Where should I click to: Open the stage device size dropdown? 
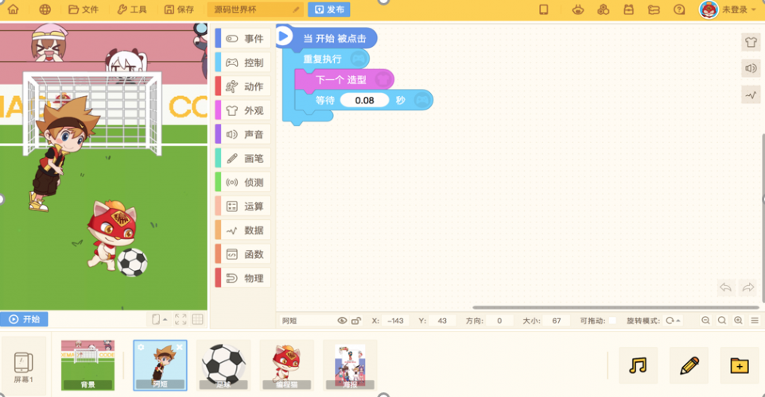[159, 319]
